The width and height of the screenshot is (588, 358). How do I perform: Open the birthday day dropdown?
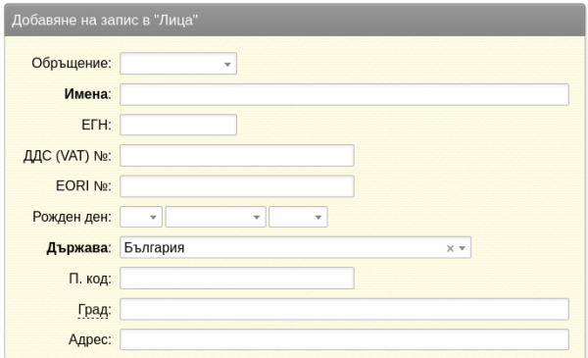coord(141,217)
